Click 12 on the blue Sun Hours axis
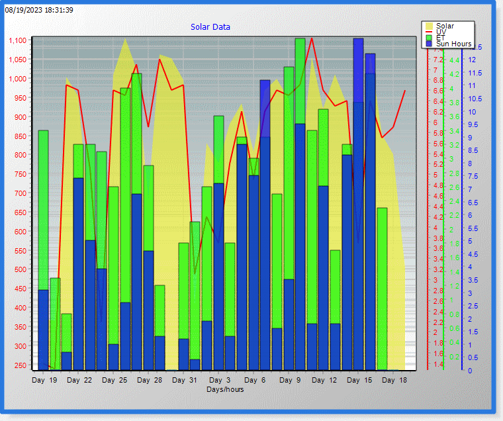This screenshot has height=421, width=503. click(472, 60)
